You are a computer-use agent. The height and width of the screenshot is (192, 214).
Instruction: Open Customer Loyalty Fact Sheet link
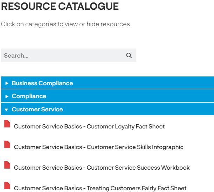[89, 126]
